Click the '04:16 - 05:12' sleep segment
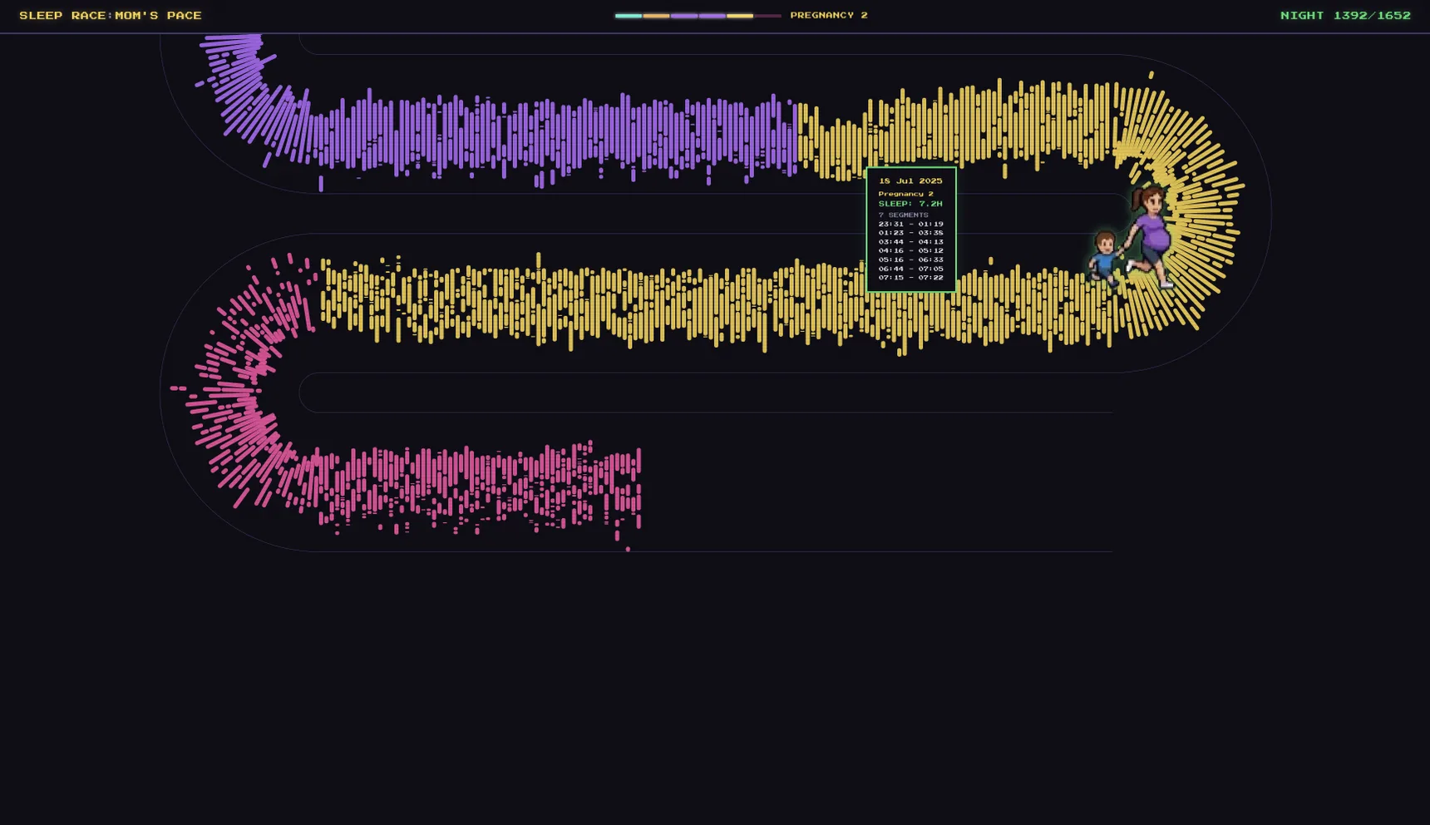The height and width of the screenshot is (825, 1430). tap(910, 250)
